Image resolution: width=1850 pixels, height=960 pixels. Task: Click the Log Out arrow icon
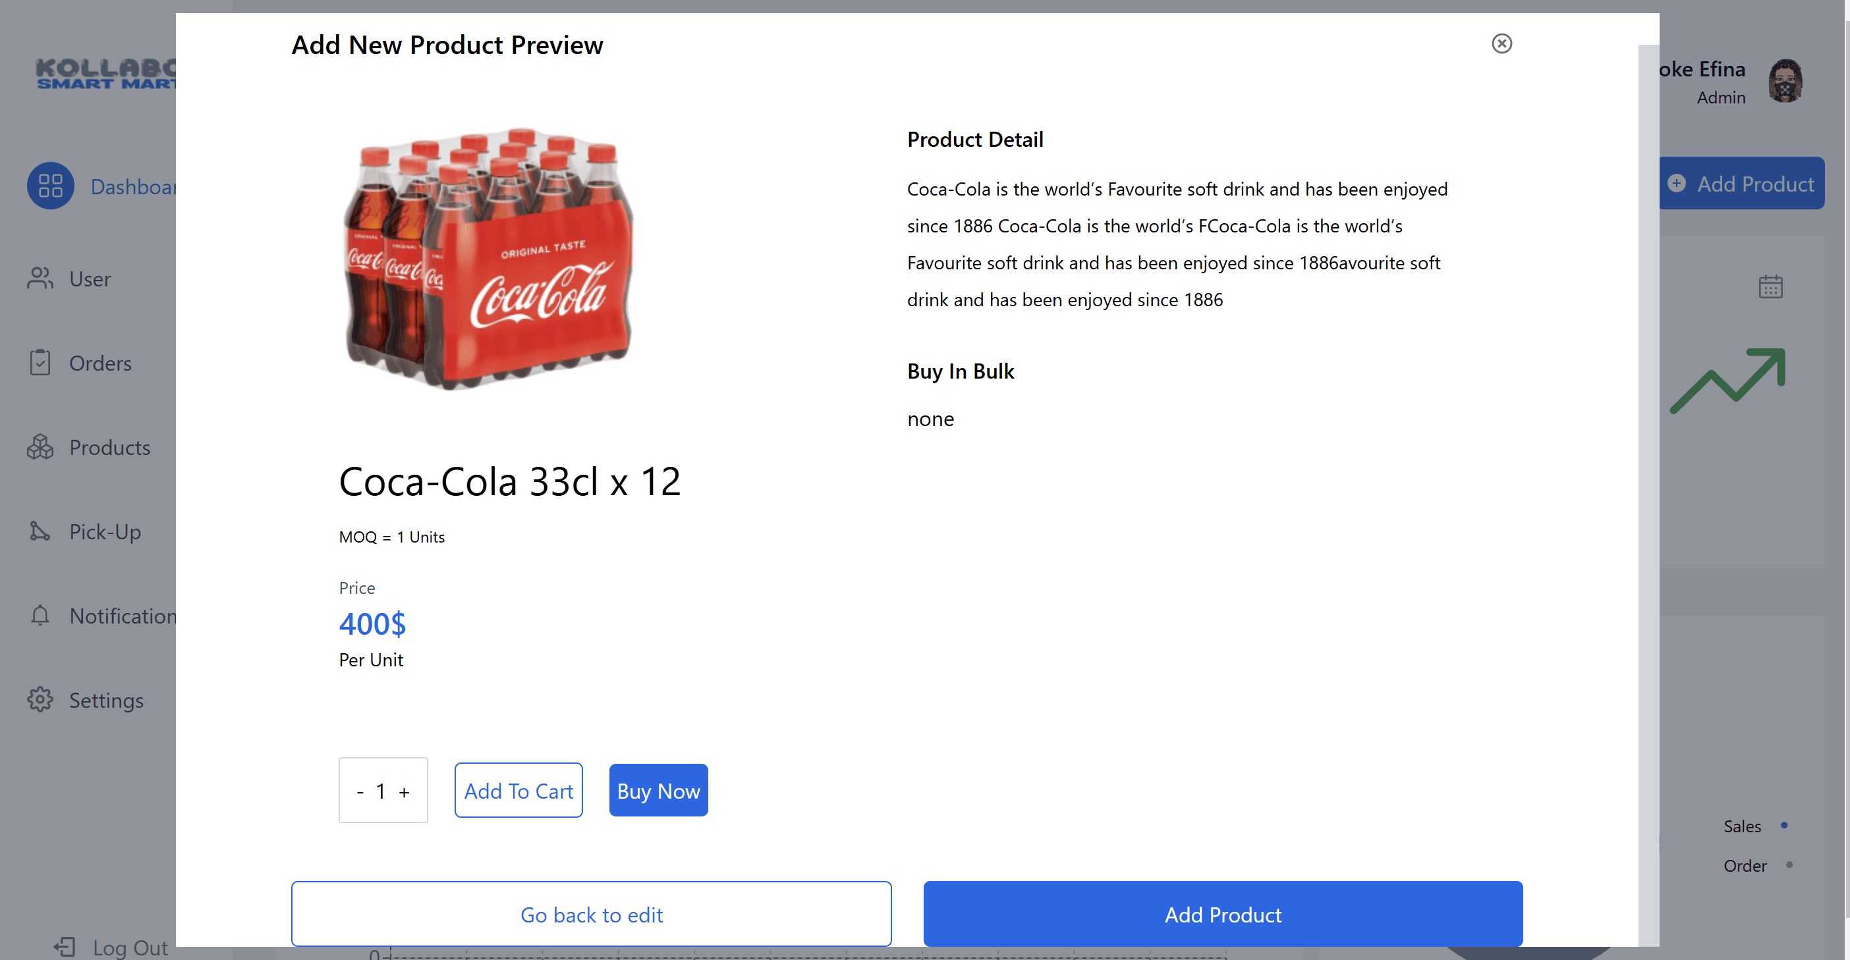(x=65, y=947)
